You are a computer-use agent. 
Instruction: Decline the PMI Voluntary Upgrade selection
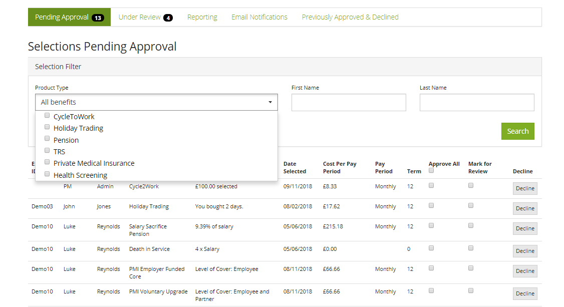click(524, 293)
